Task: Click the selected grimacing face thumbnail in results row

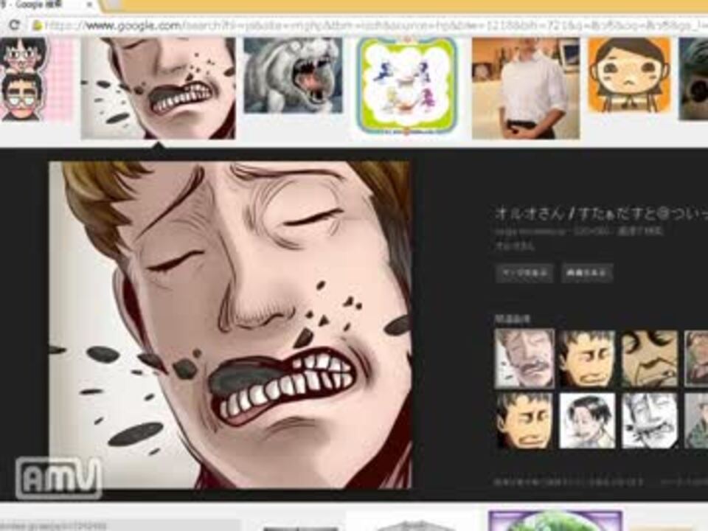Action: click(158, 88)
